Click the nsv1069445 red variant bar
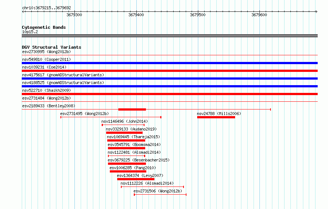 click(x=126, y=140)
